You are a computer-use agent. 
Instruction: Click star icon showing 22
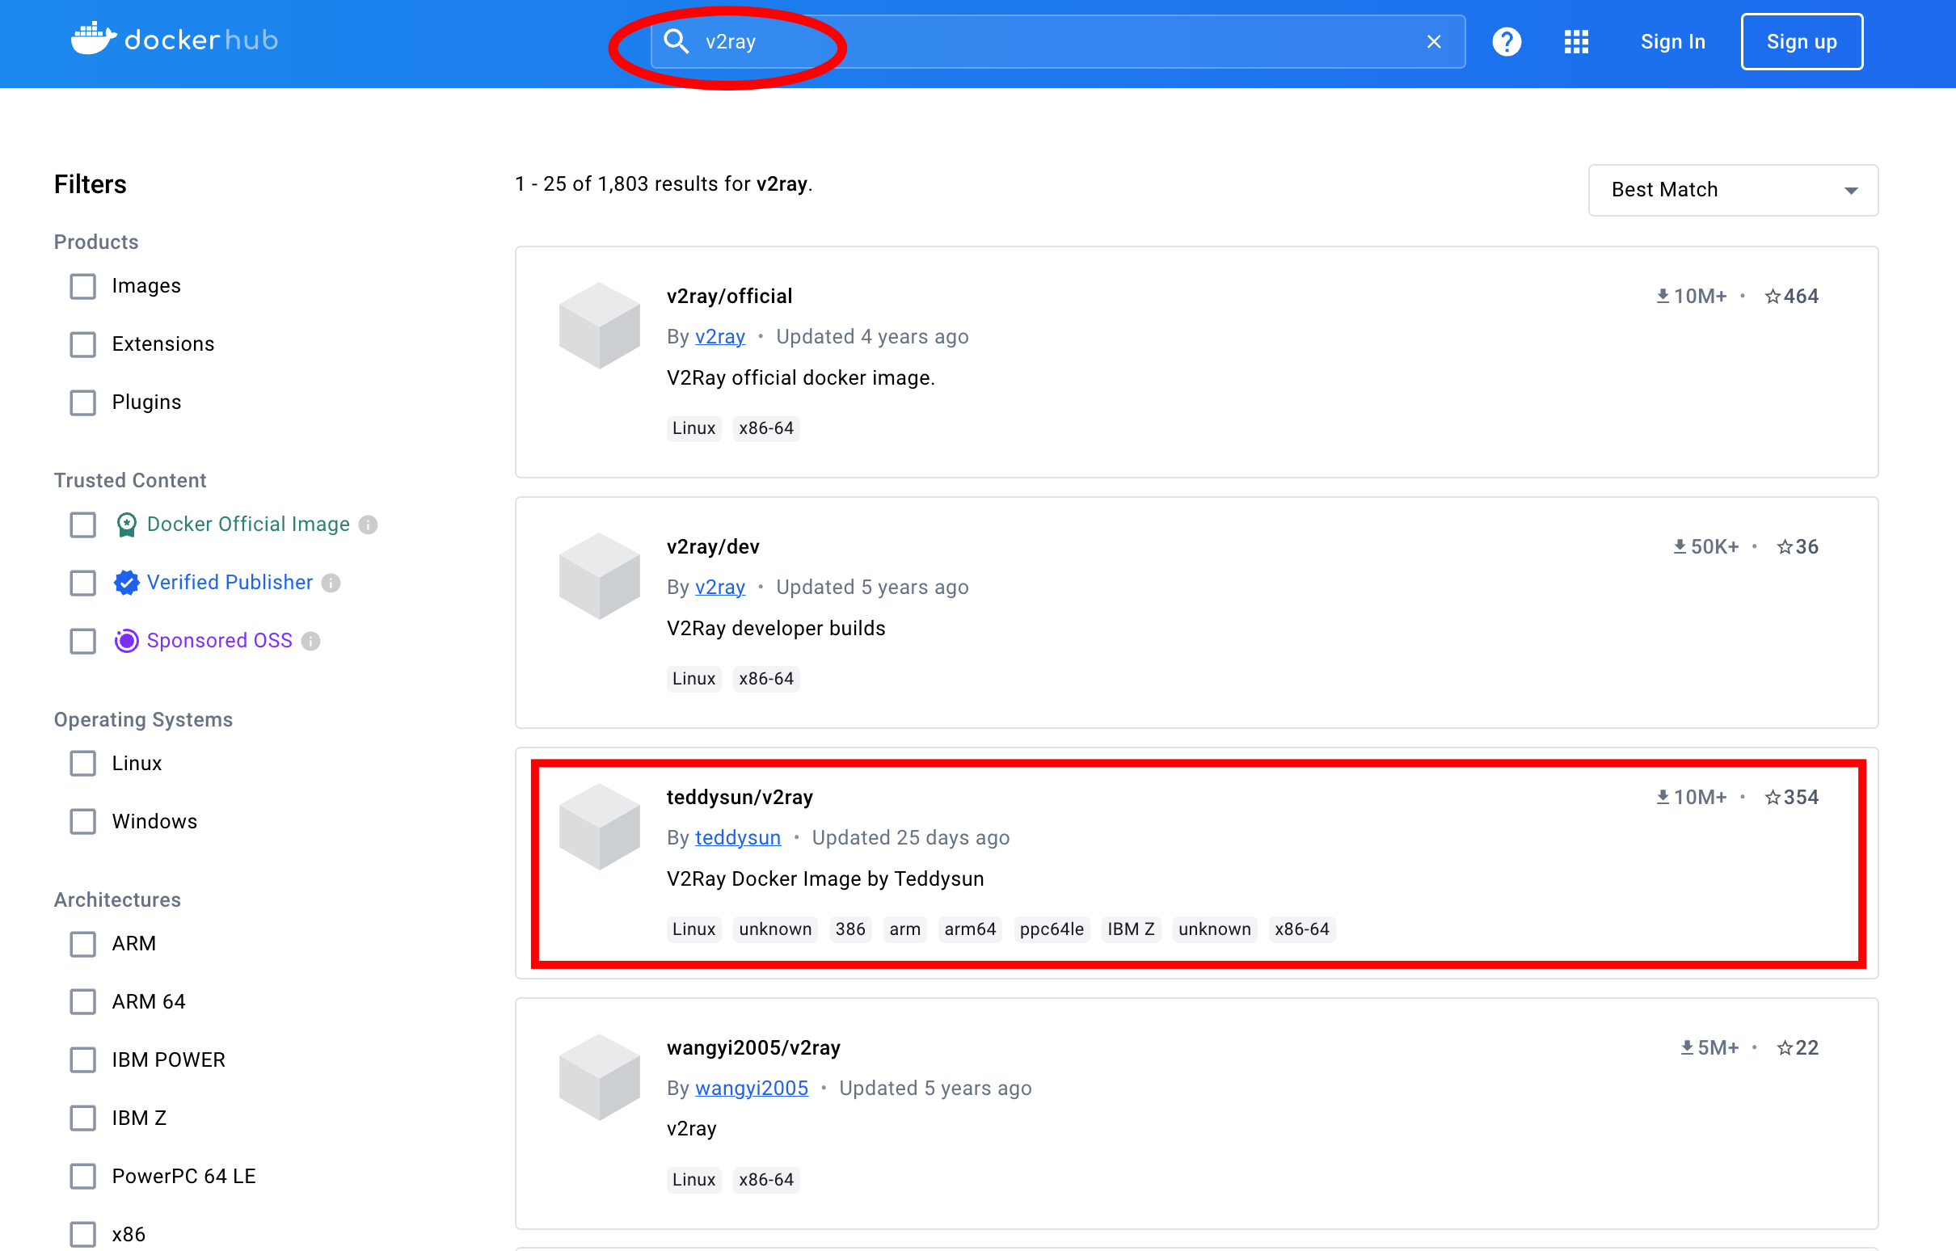pyautogui.click(x=1784, y=1049)
